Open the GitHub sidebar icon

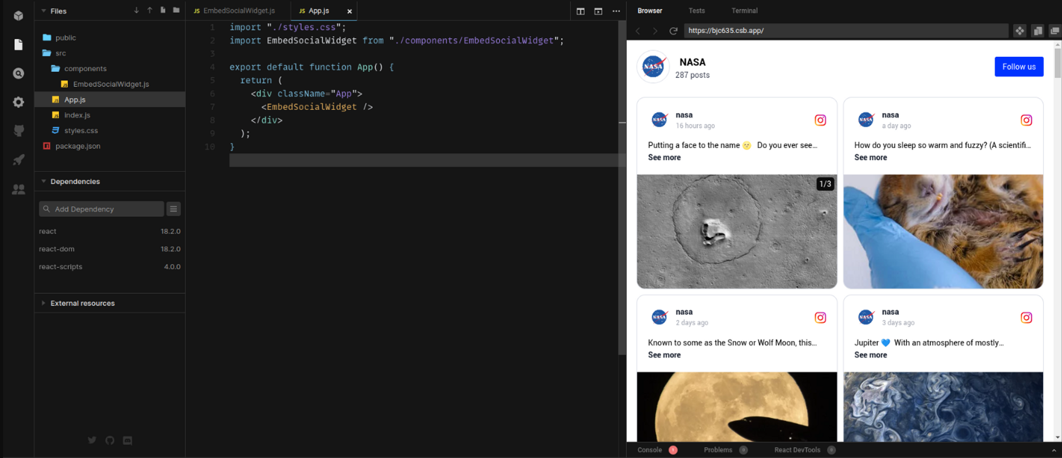click(19, 131)
